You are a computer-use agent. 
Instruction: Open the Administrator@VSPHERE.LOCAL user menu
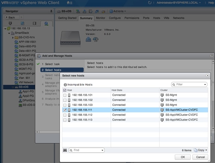(x=178, y=3)
